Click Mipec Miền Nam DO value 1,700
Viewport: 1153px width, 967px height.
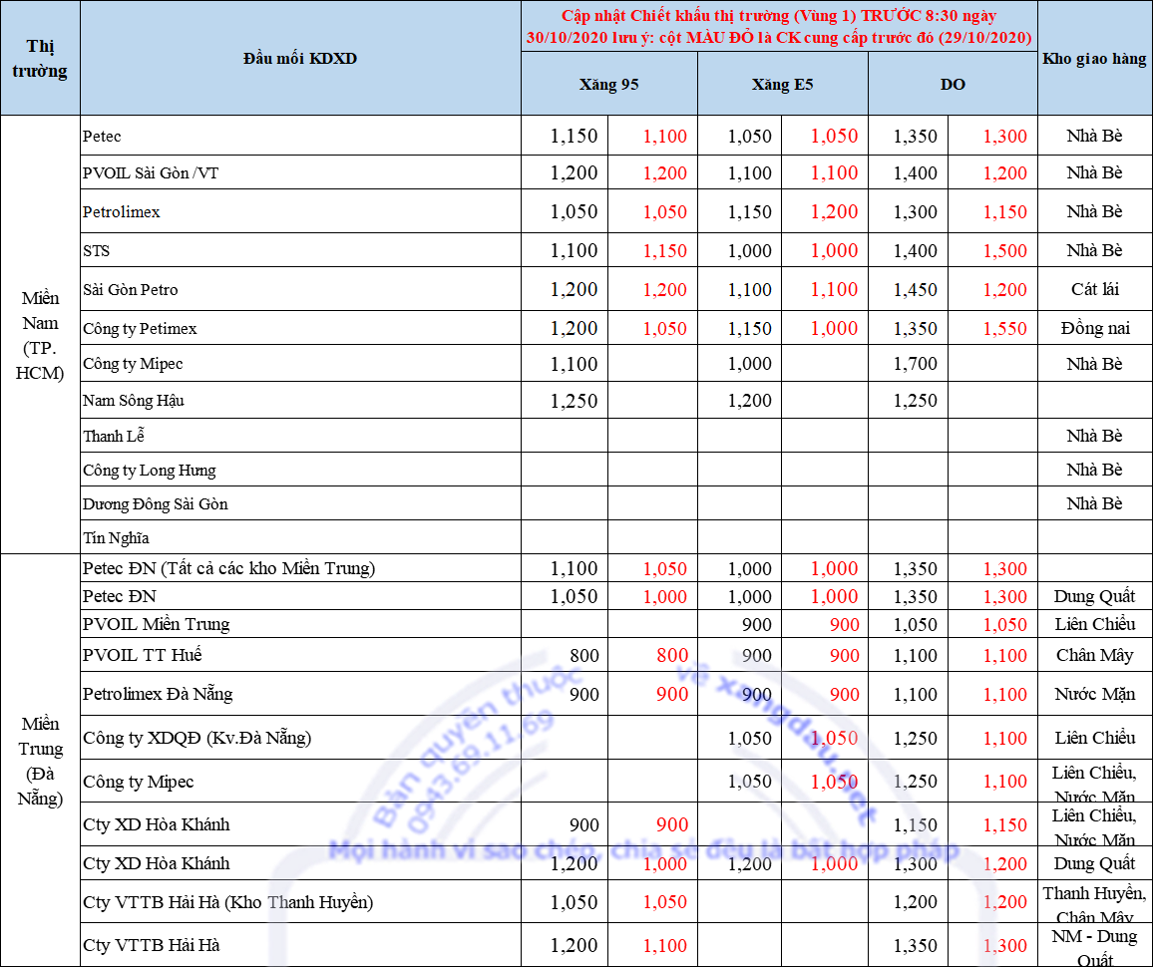click(x=908, y=363)
